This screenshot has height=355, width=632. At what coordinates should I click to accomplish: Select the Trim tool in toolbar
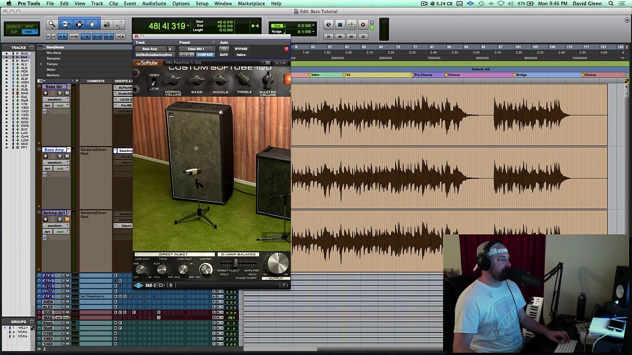coord(66,24)
